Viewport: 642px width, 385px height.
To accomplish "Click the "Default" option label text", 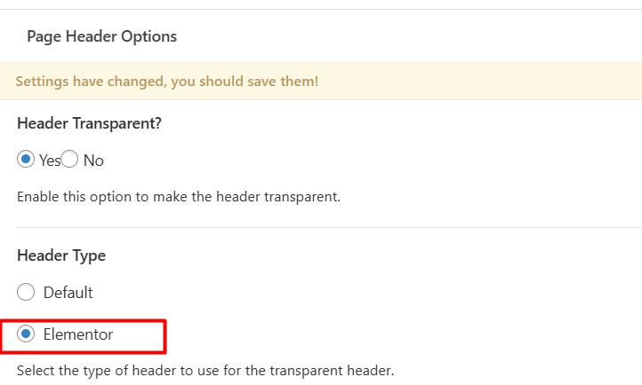I will click(68, 292).
